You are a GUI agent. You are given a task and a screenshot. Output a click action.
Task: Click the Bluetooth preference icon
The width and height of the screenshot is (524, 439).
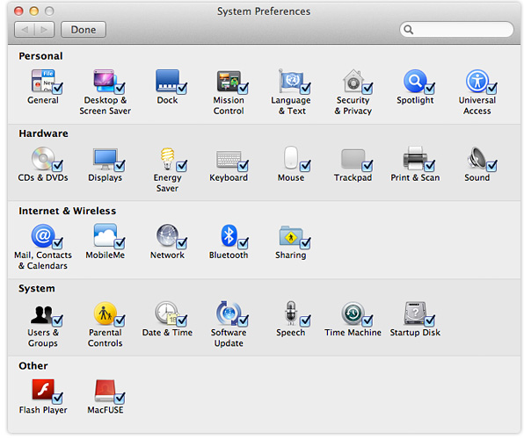229,235
